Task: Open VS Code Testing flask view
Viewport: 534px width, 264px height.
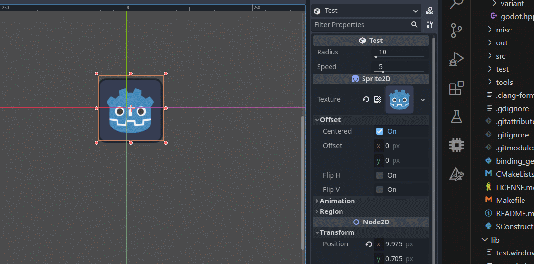Action: 457,116
